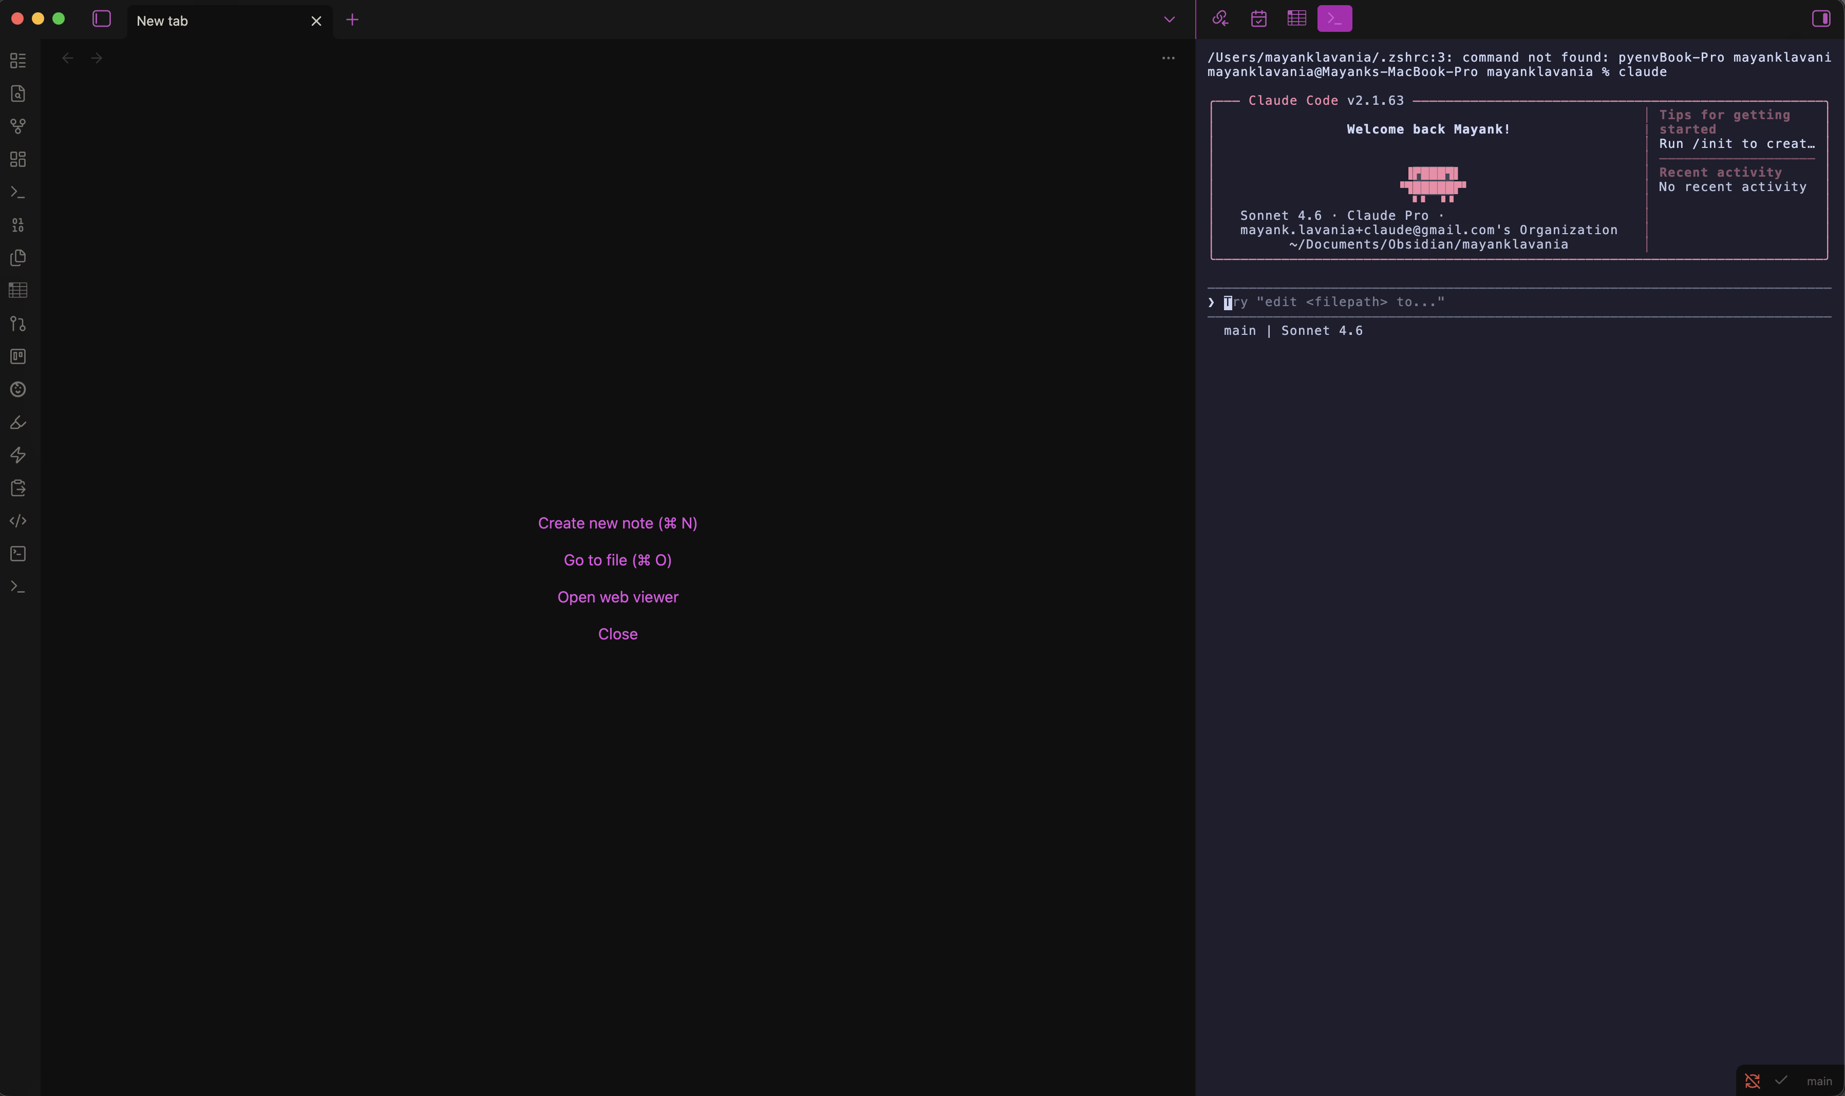Viewport: 1845px width, 1096px height.
Task: Open the backlinks icon in the right sidebar header
Action: tap(1220, 18)
